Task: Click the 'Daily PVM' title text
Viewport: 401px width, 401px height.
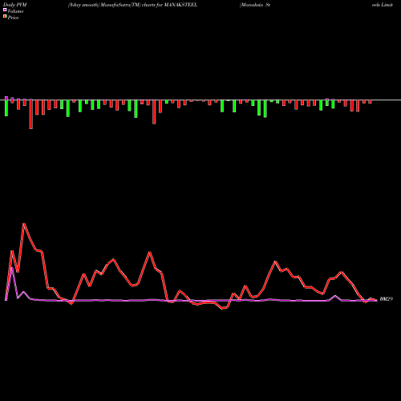Action: pyautogui.click(x=15, y=5)
